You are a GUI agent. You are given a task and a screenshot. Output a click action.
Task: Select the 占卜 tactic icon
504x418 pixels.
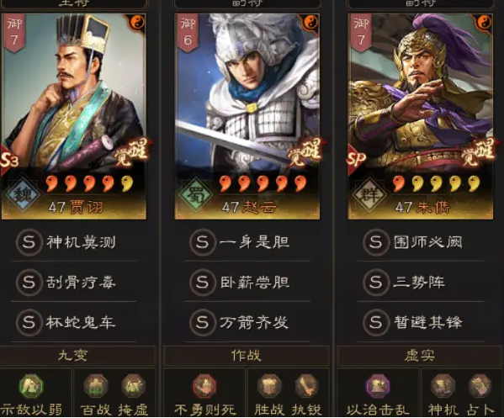(480, 385)
